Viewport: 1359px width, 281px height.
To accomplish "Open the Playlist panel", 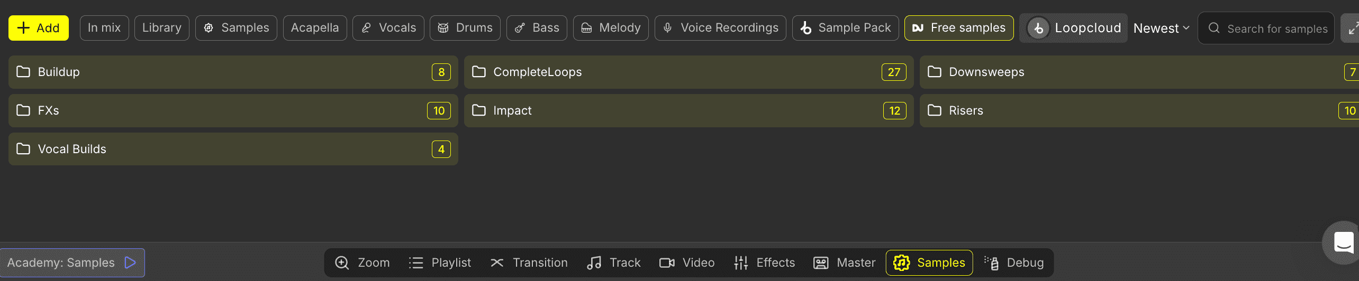I will pyautogui.click(x=440, y=263).
